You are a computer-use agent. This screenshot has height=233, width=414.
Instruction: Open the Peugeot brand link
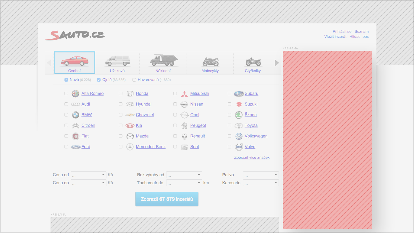(198, 125)
